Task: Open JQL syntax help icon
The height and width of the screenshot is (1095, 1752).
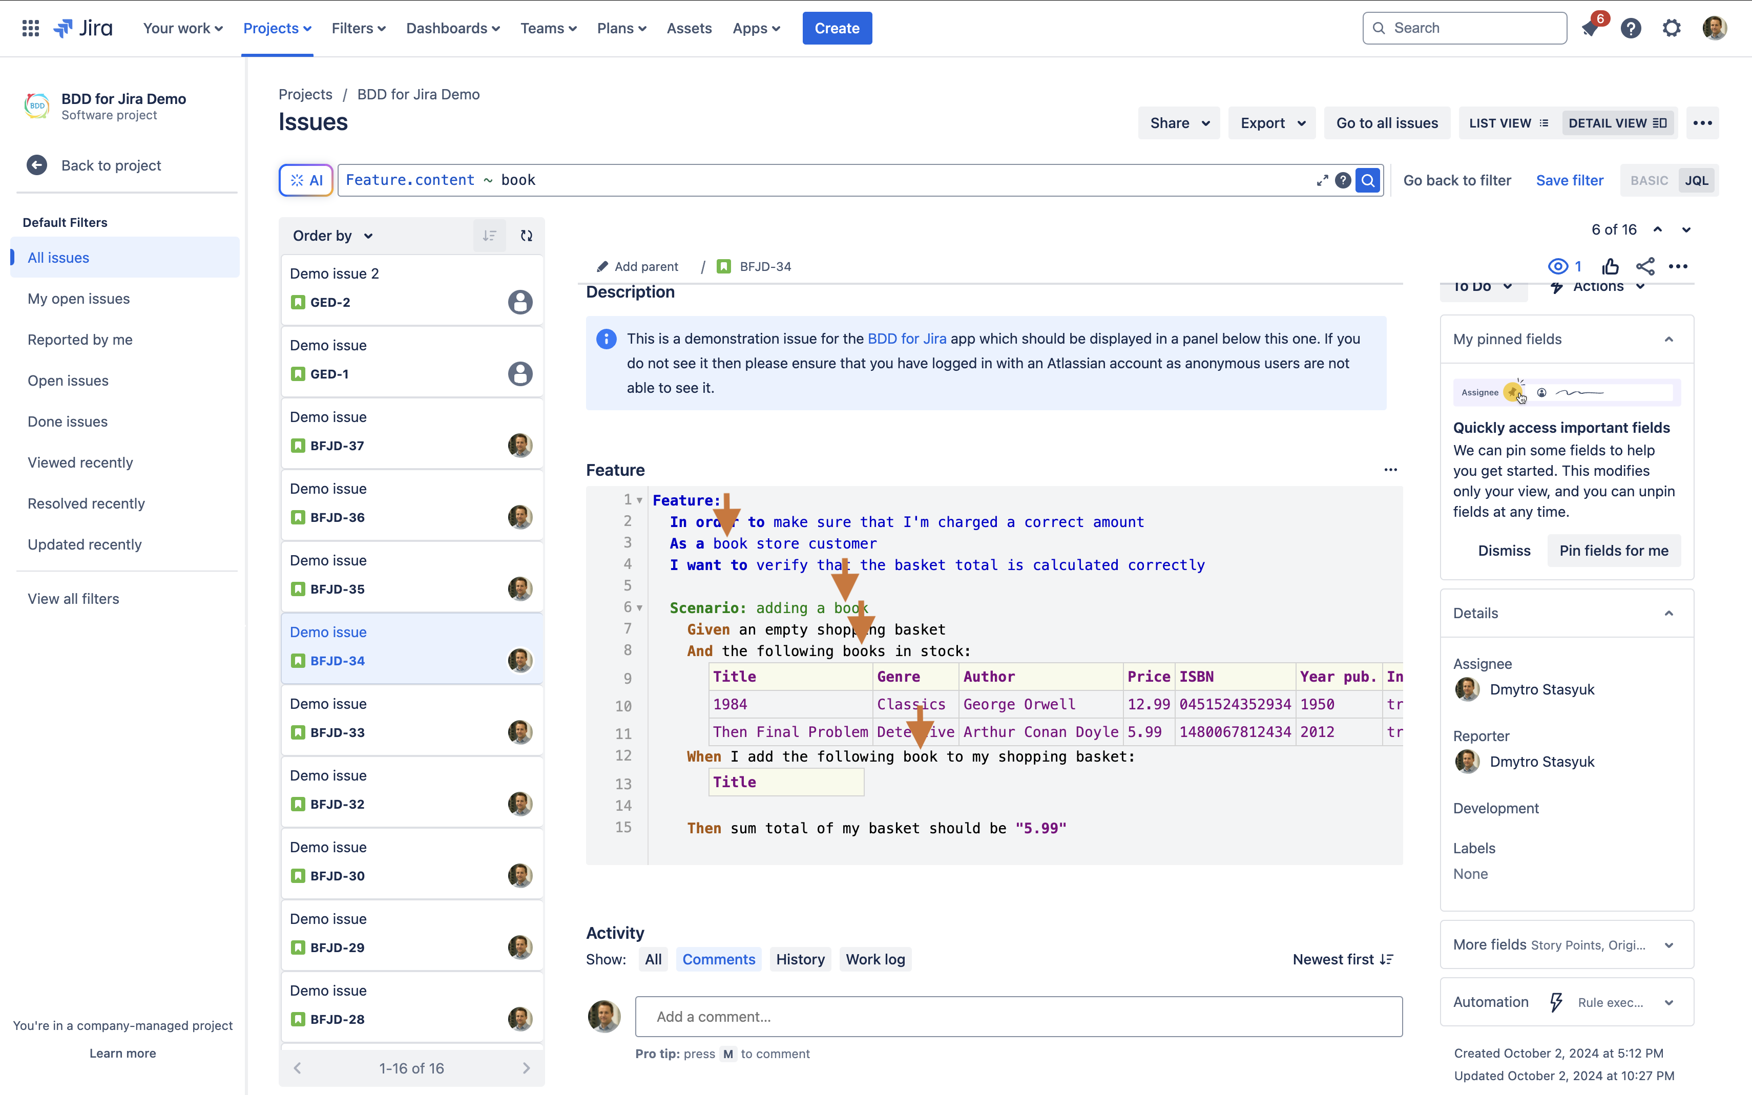Action: [1343, 180]
